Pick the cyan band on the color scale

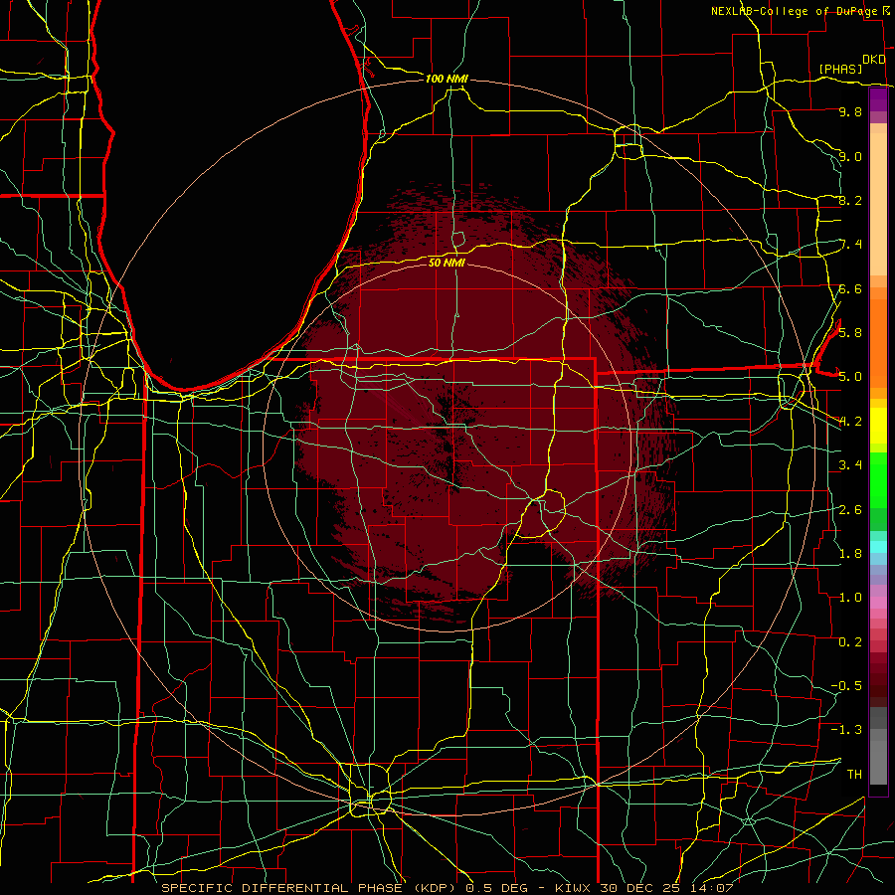coord(878,547)
